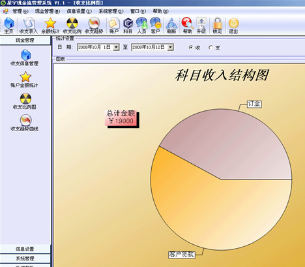
Task: Open 收支信息管理 in the sidebar
Action: [25, 57]
